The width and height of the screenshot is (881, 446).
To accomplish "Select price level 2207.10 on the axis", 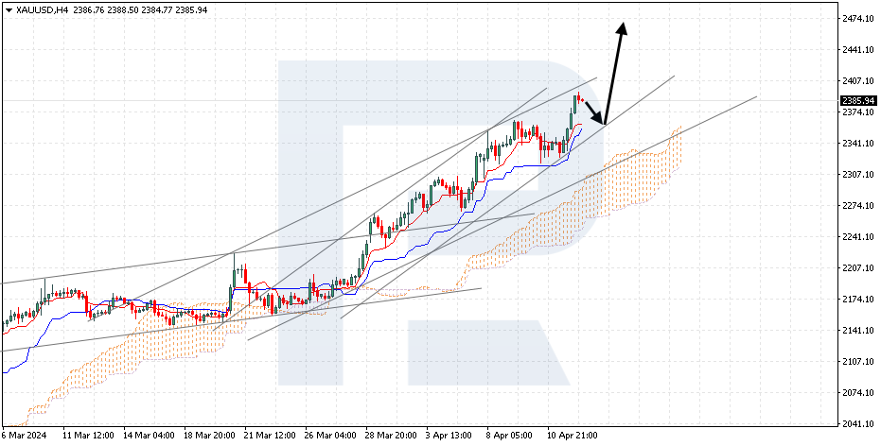I will click(x=858, y=268).
